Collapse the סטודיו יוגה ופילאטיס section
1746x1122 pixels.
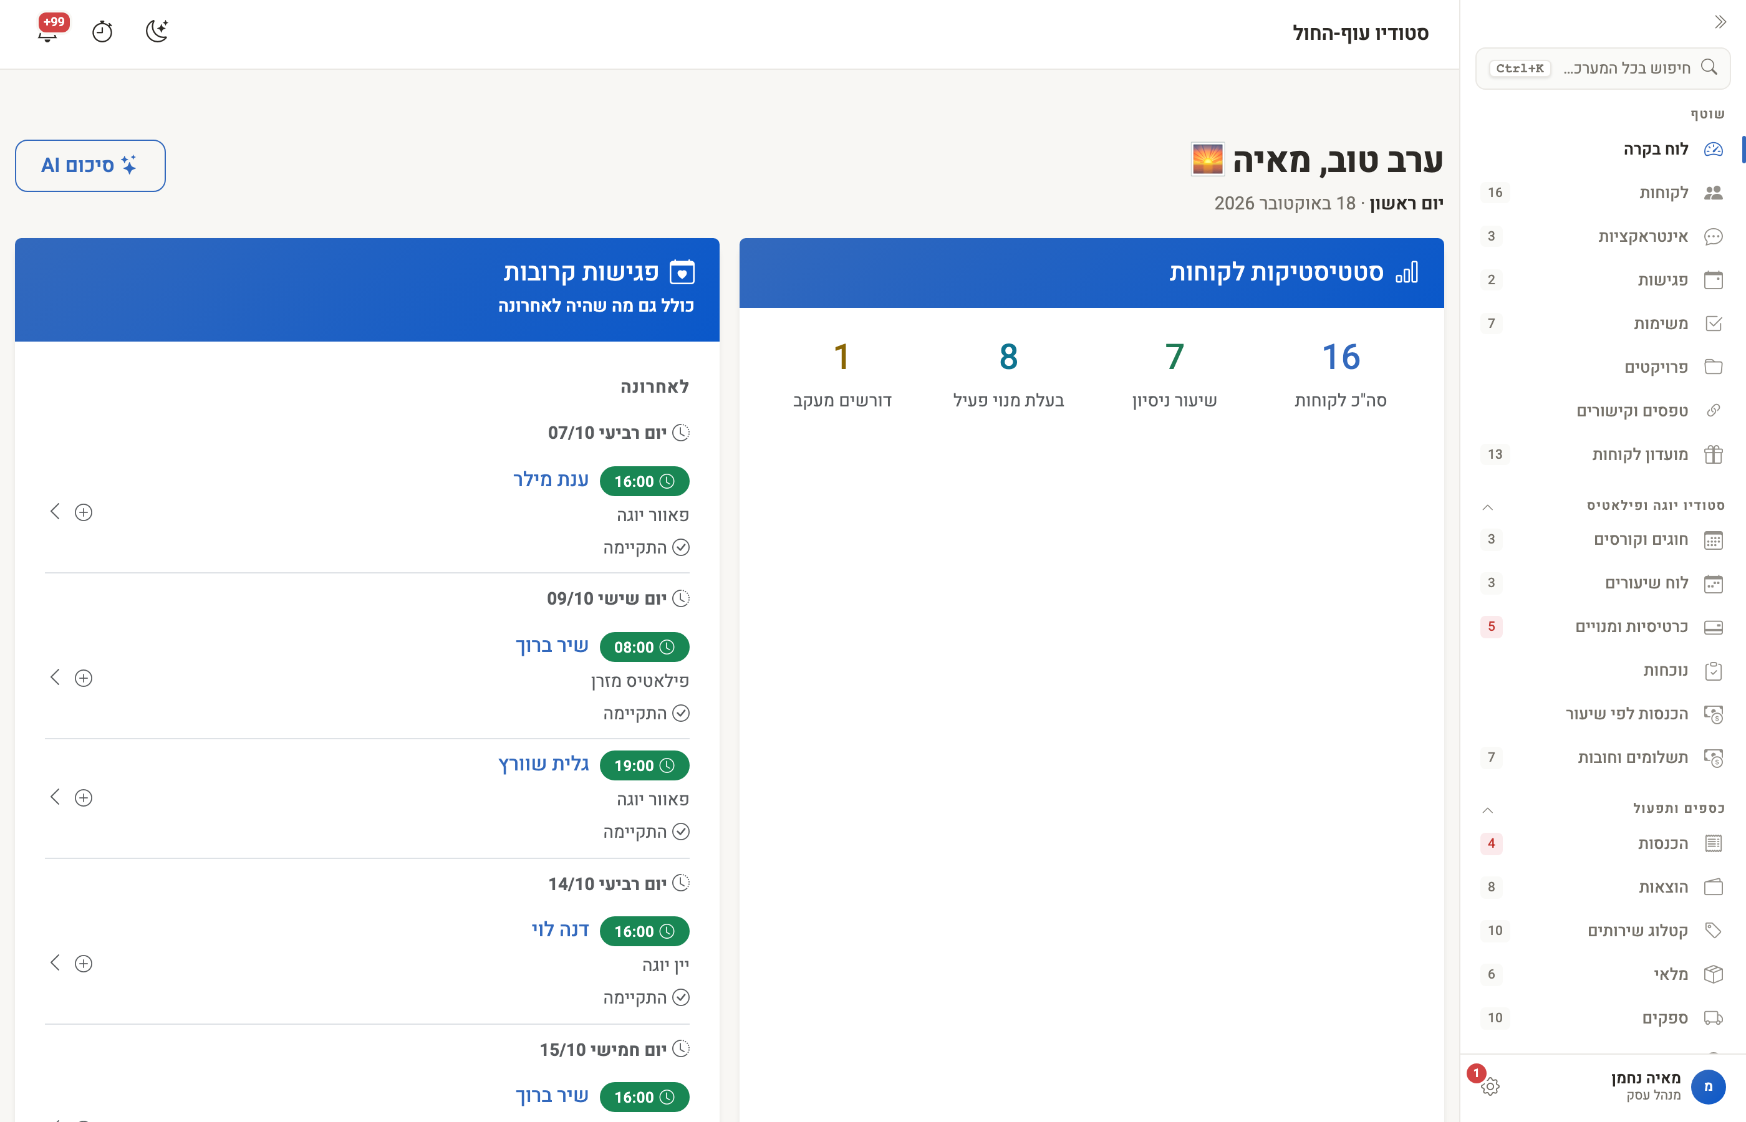tap(1488, 506)
